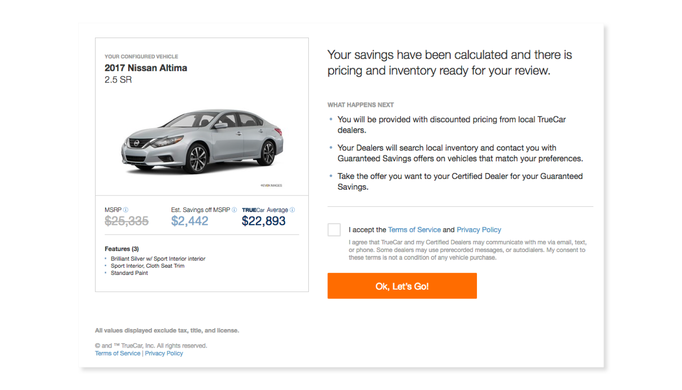Open the footer Terms of Service link
Image resolution: width=682 pixels, height=390 pixels.
(117, 353)
